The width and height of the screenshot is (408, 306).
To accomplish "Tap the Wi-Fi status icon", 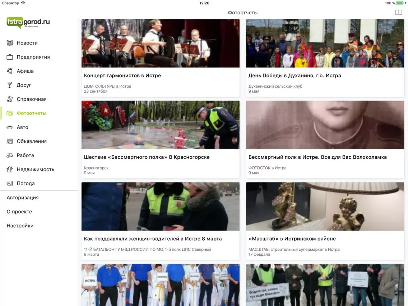I will coord(23,3).
